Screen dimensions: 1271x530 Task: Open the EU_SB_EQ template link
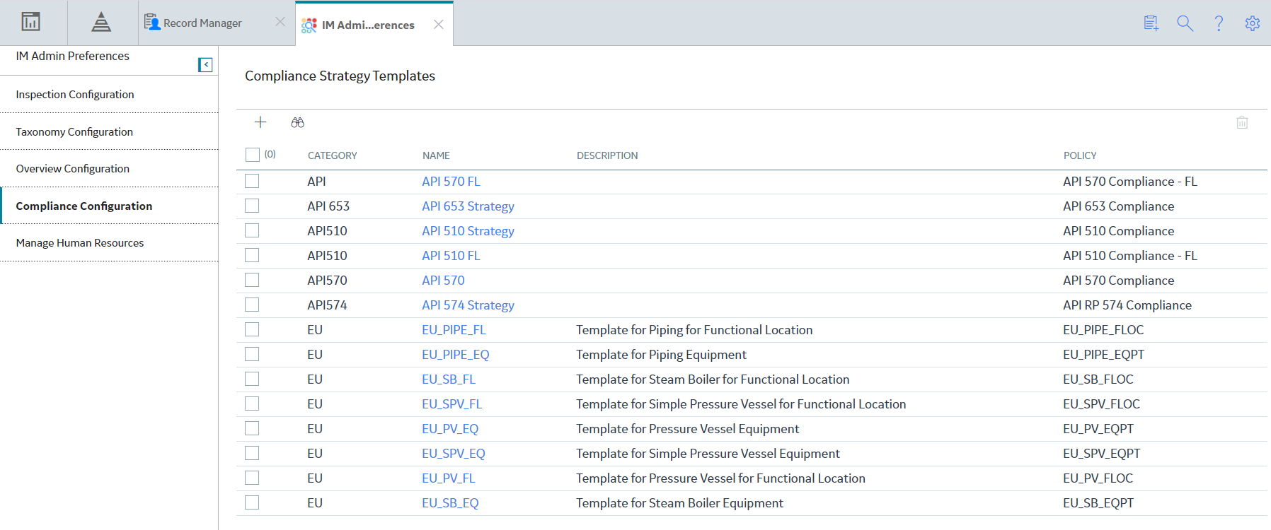(450, 503)
